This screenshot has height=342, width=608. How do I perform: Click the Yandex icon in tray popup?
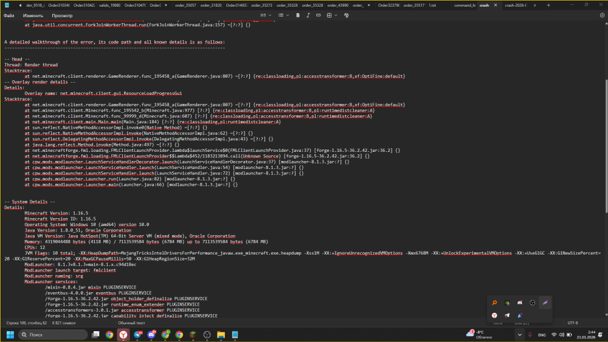click(494, 315)
